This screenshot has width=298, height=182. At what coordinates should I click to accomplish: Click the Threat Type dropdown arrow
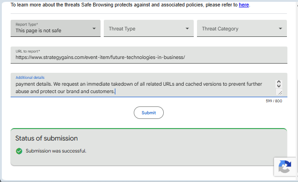187,29
